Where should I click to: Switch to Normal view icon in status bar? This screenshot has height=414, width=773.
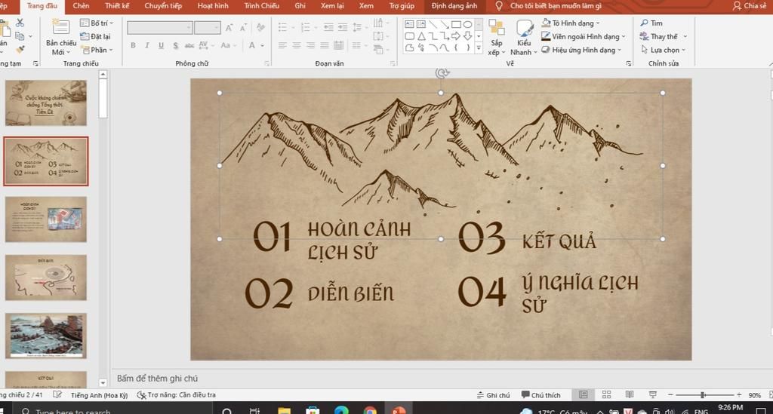pyautogui.click(x=584, y=395)
